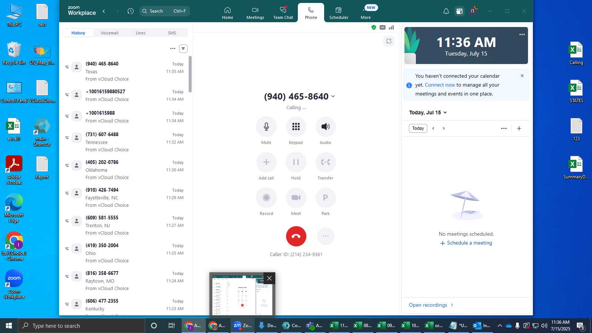
Task: Open the Outlook taskbar icon
Action: [482, 326]
